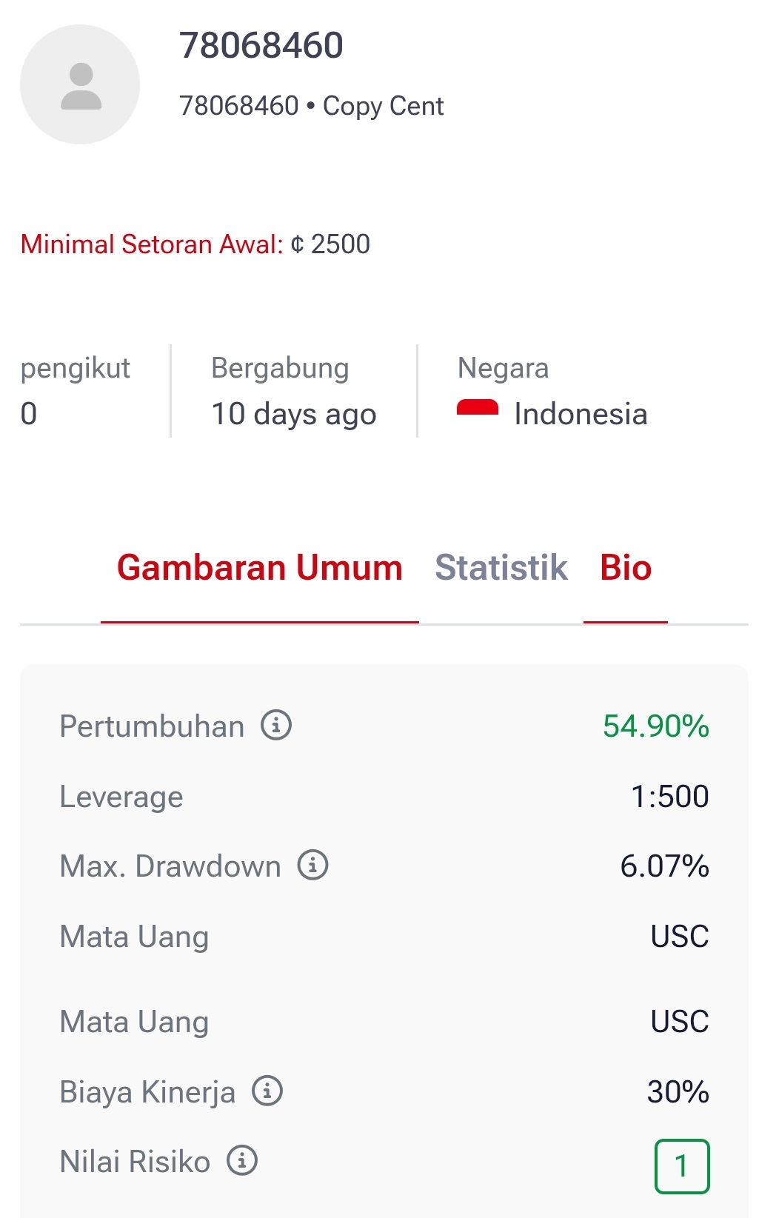Click the 6.07% drawdown value
The height and width of the screenshot is (1218, 759).
point(664,866)
